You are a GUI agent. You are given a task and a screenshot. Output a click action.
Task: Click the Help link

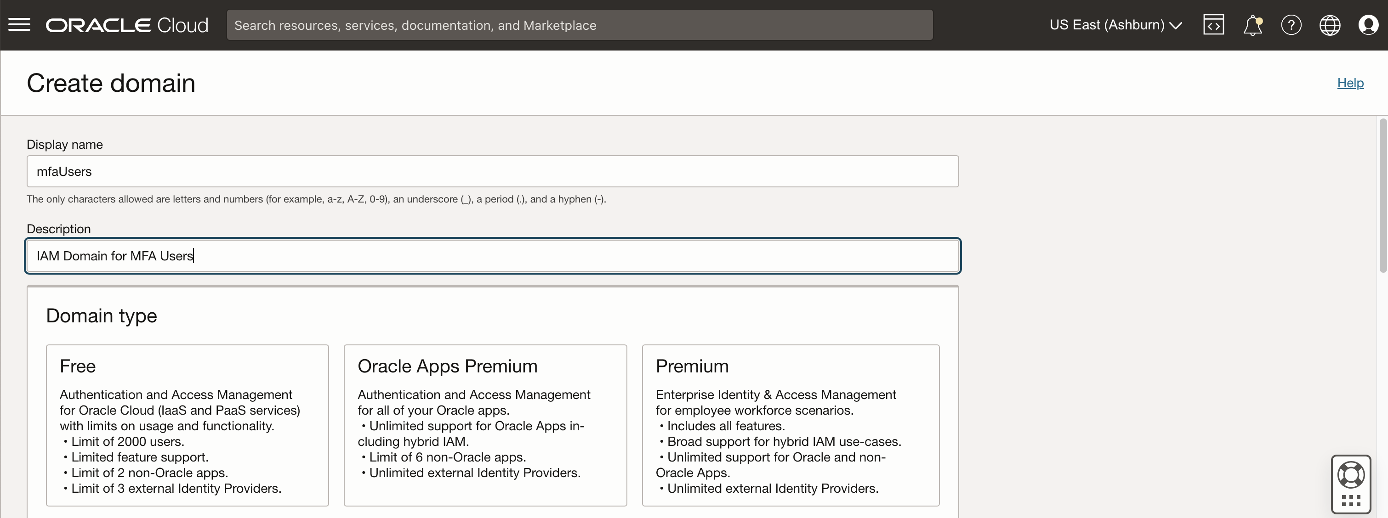[x=1350, y=83]
